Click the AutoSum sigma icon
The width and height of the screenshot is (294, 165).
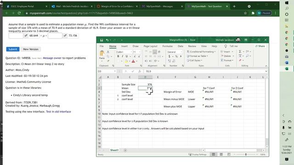pos(240,51)
